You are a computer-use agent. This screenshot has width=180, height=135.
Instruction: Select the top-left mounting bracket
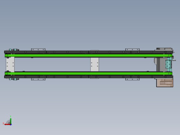pos(38,49)
